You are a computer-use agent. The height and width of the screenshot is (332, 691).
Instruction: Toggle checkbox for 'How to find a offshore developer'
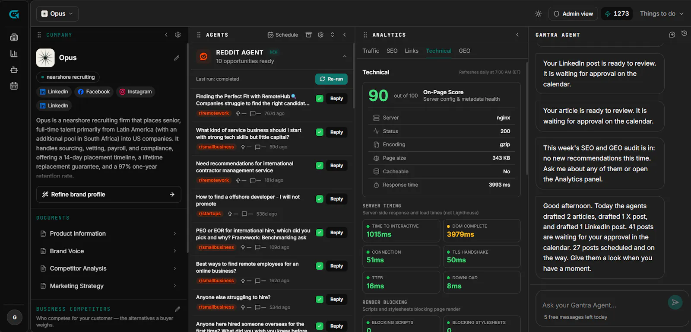pyautogui.click(x=320, y=199)
